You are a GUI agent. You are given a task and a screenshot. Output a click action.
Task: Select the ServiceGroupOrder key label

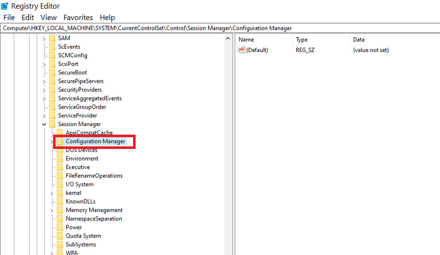(x=82, y=107)
